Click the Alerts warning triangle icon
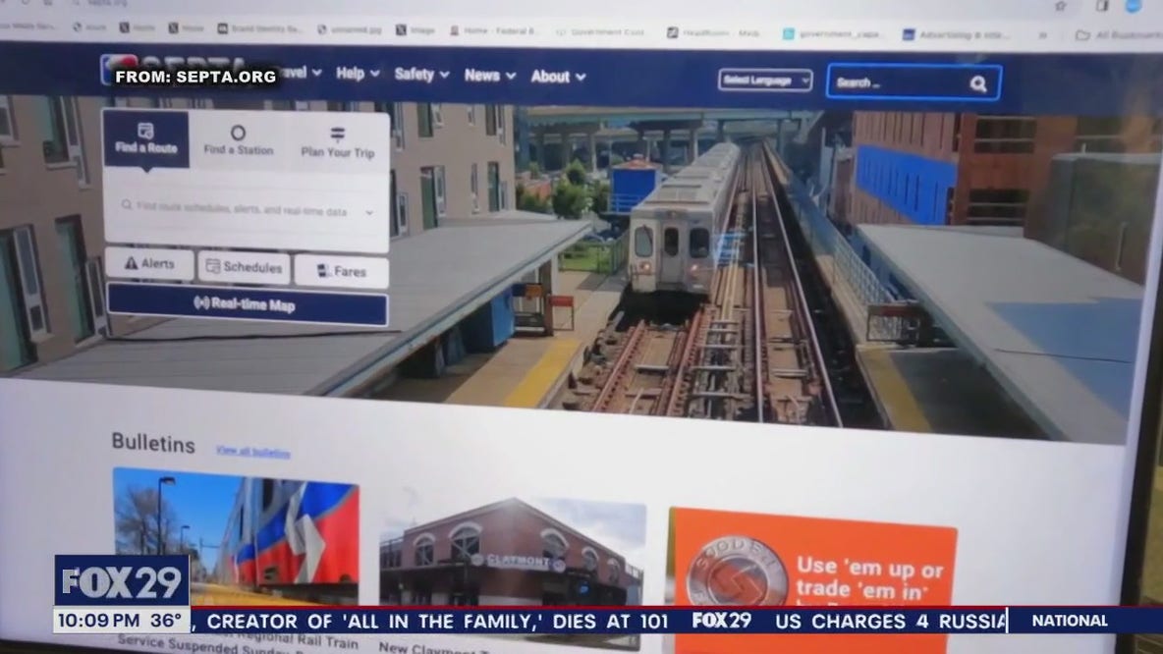The width and height of the screenshot is (1163, 654). pos(132,262)
